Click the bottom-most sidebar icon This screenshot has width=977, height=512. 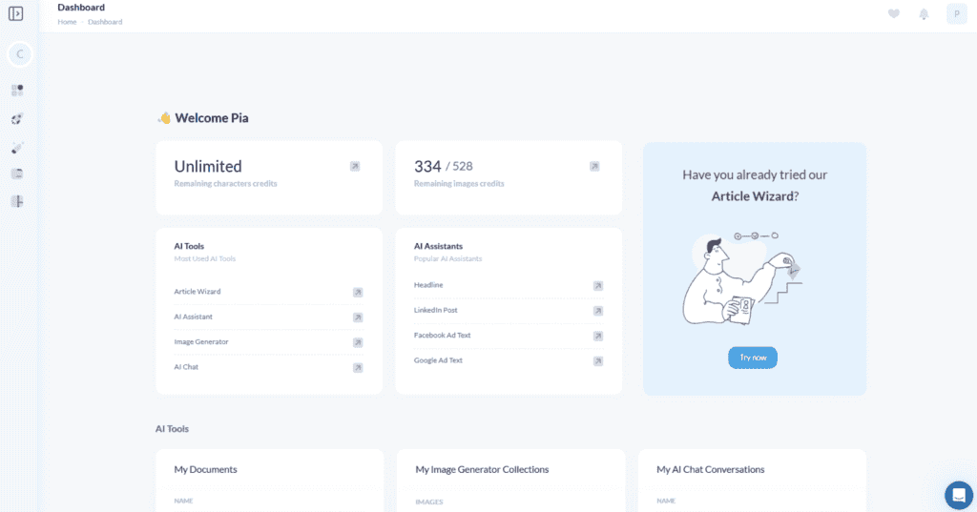17,201
